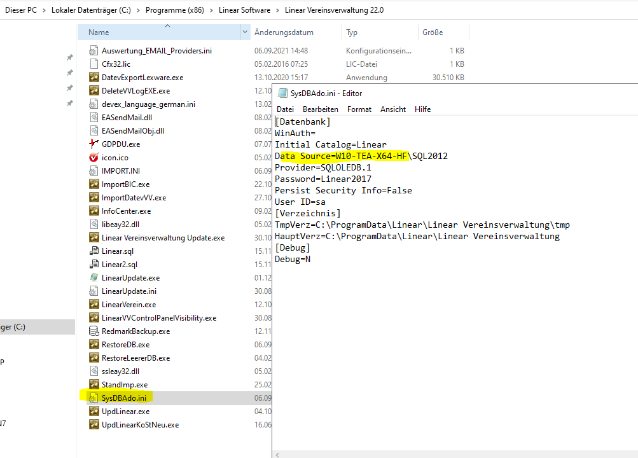Go to Dieser PC in the address bar
Screen dimensions: 638x458
point(21,10)
